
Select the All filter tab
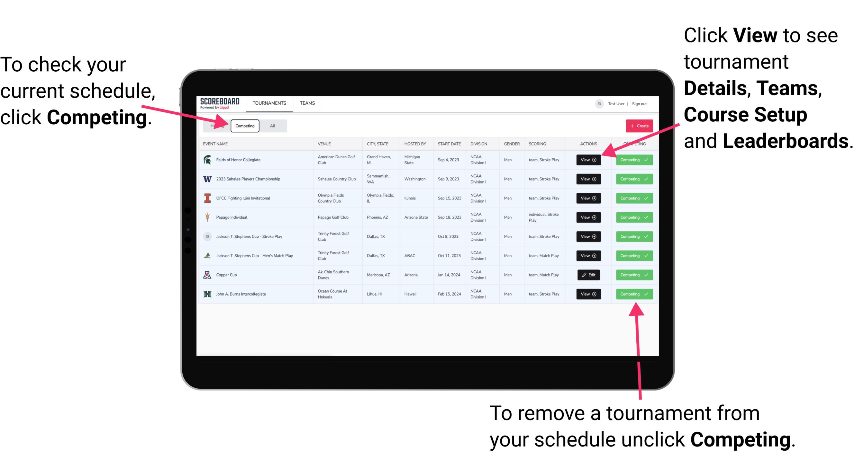(272, 126)
